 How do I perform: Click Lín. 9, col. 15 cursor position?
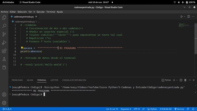(112, 109)
